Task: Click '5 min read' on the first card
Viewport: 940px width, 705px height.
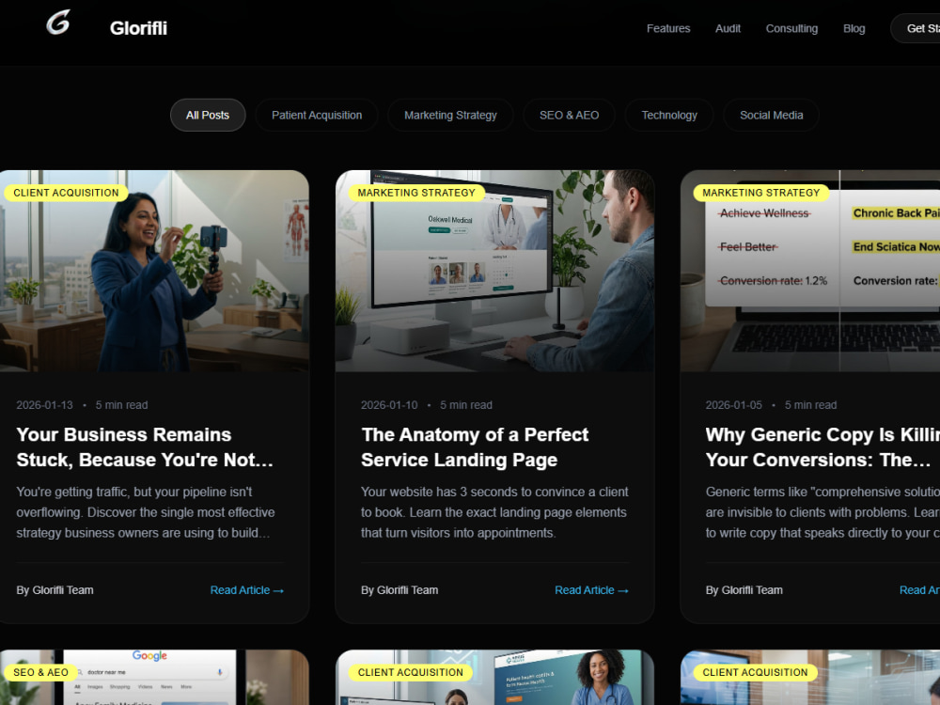Action: point(121,405)
